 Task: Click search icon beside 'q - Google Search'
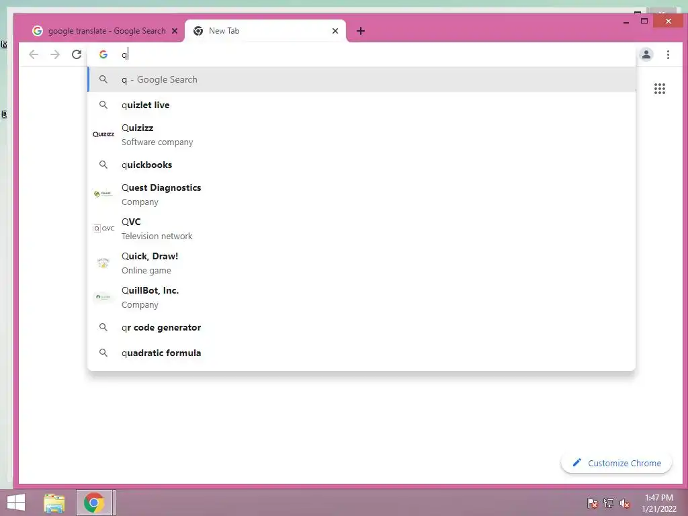tap(103, 79)
